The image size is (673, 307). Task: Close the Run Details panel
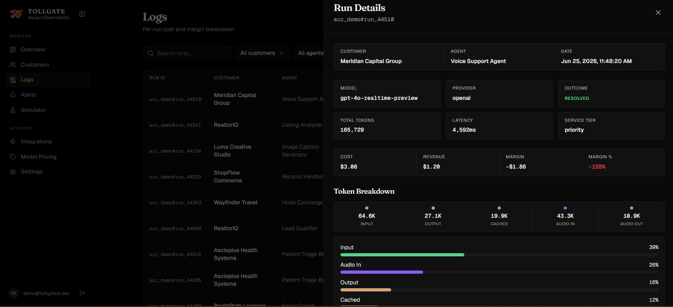658,12
